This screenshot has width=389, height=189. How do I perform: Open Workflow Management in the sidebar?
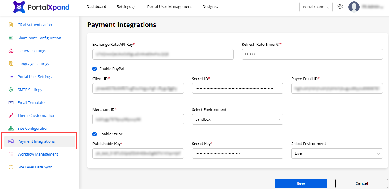[x=38, y=154]
